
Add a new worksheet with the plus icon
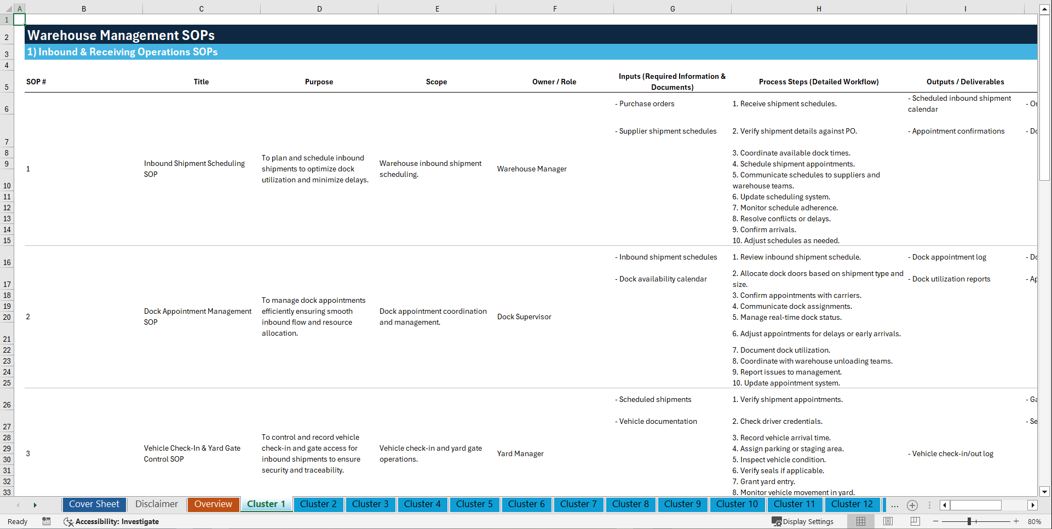tap(912, 505)
